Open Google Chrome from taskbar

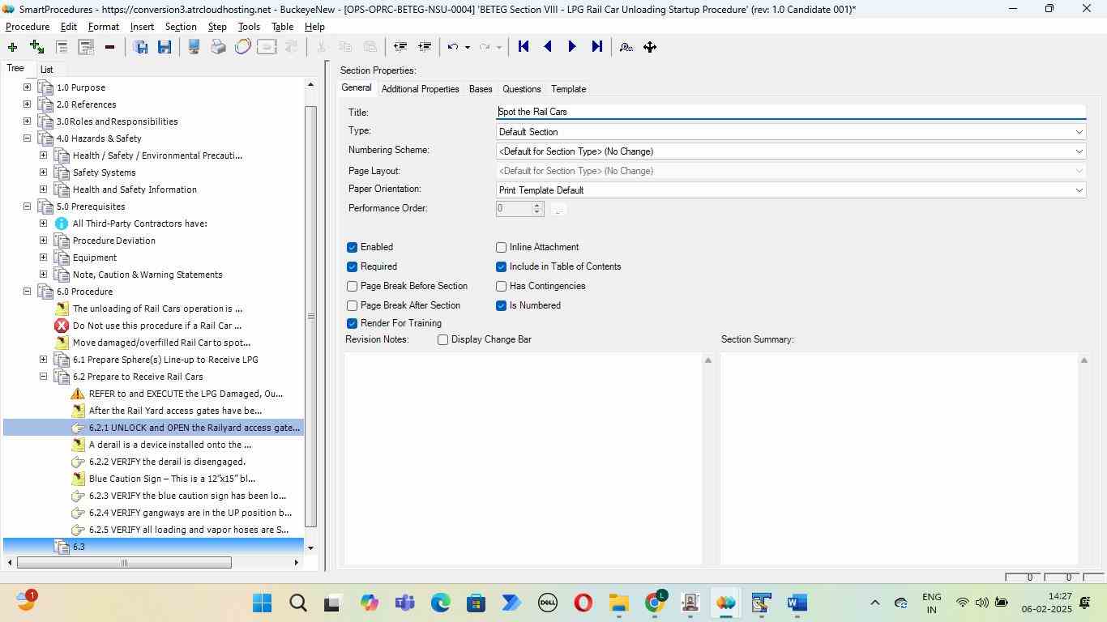click(x=655, y=603)
